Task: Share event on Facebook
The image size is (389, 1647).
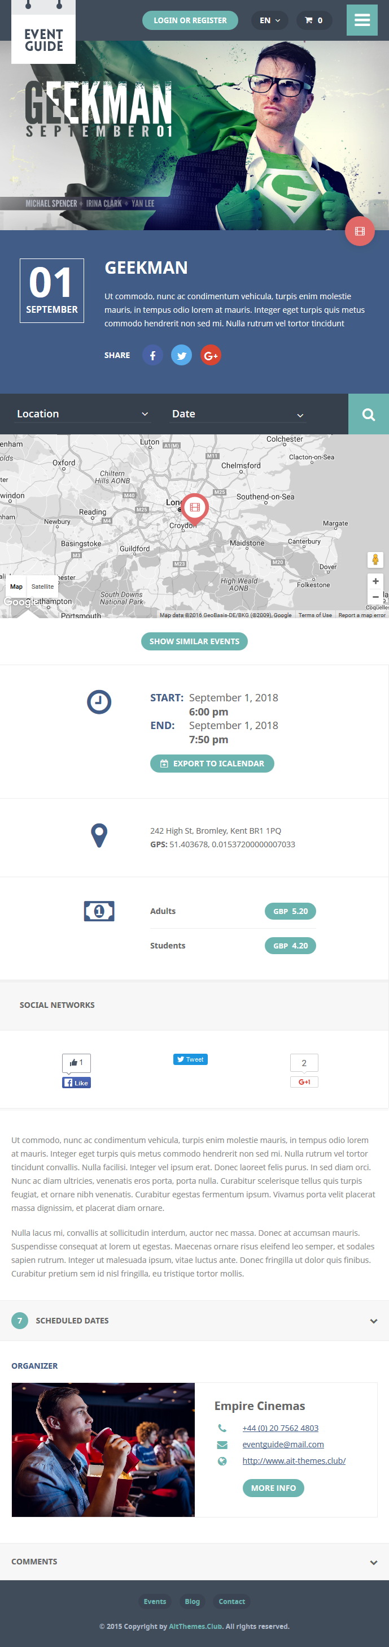Action: [x=152, y=356]
